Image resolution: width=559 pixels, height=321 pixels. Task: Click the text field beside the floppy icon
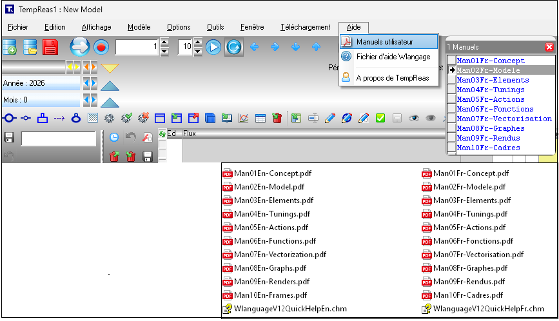pyautogui.click(x=59, y=139)
